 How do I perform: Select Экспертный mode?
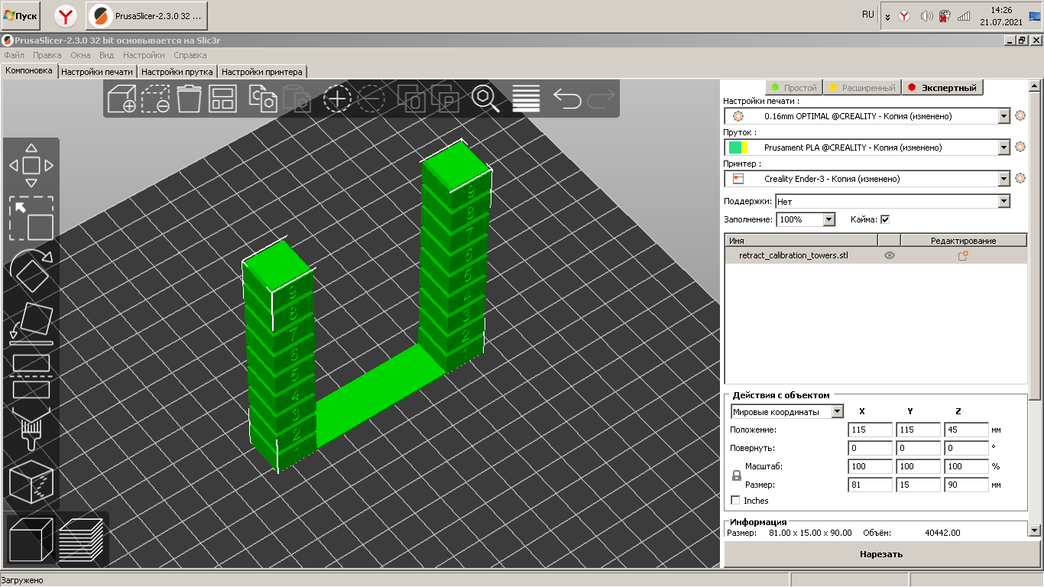click(942, 88)
